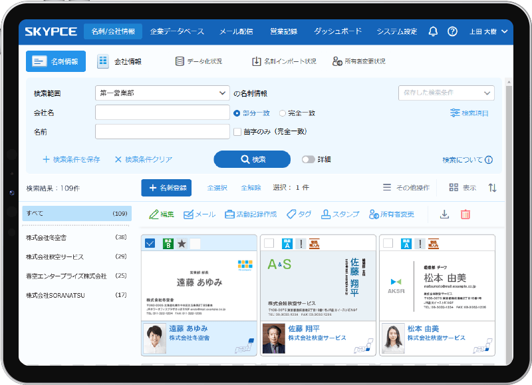Check the 松本 由美 card checkbox
The width and height of the screenshot is (532, 385).
(388, 243)
